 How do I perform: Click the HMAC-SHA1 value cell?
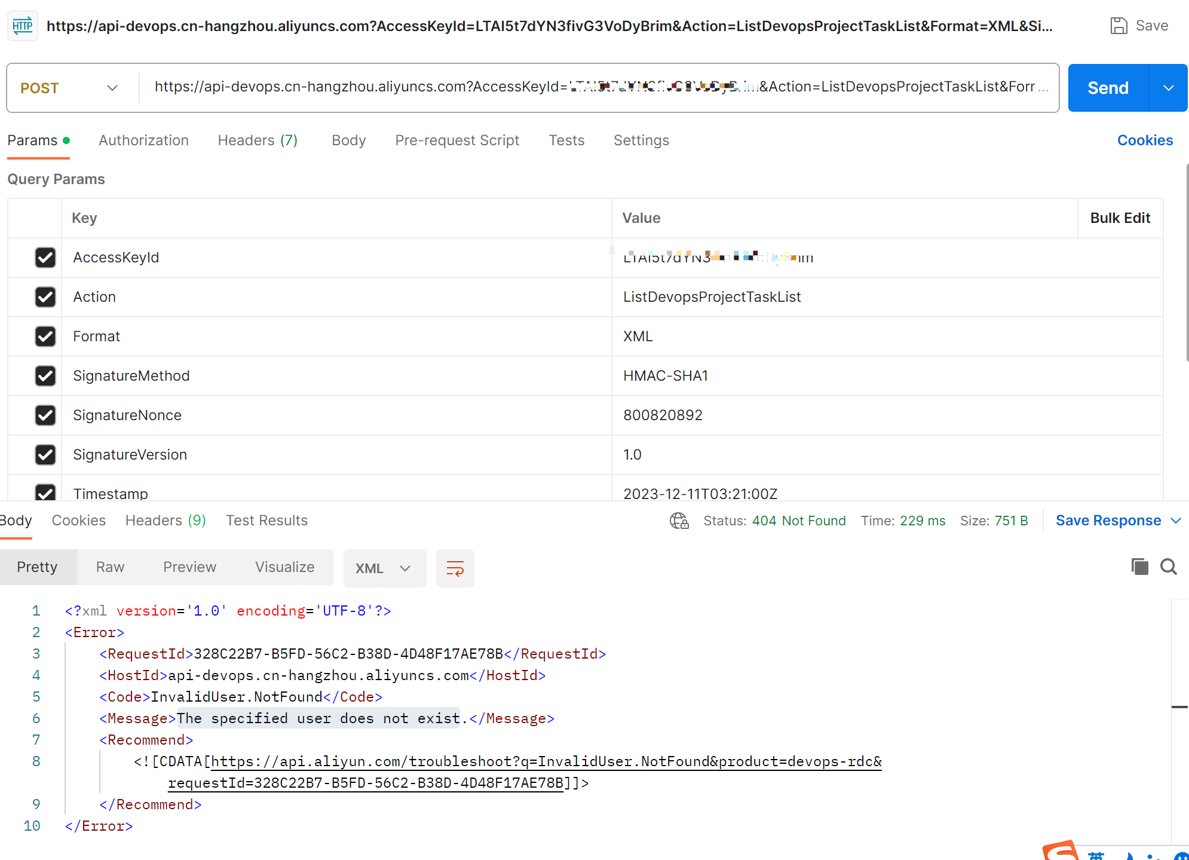[x=887, y=376]
